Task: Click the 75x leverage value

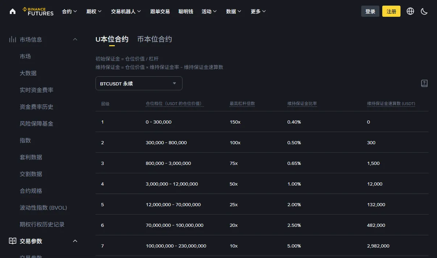Action: (233, 163)
